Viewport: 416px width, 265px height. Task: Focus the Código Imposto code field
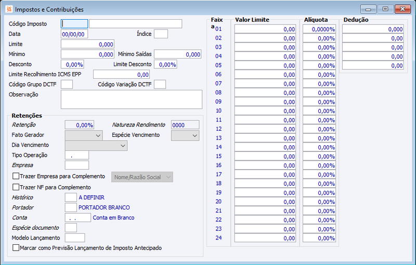[74, 24]
